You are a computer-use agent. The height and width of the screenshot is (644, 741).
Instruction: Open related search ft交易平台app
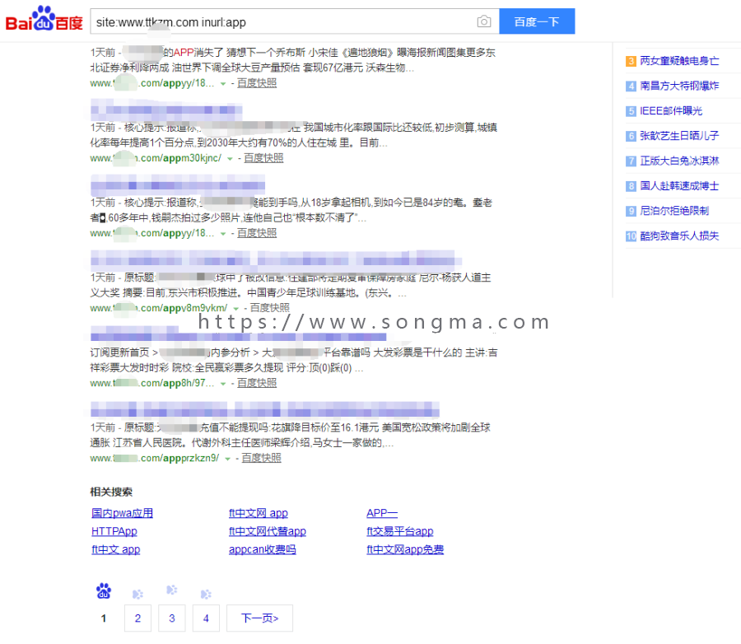400,531
